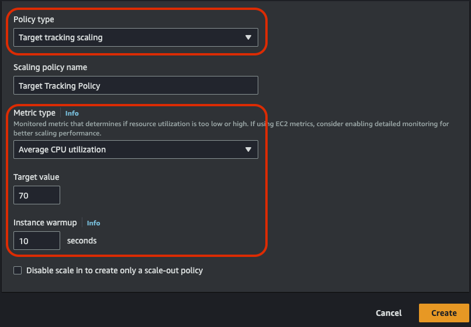Click the 'Policy type' label
The image size is (471, 327).
pos(34,19)
